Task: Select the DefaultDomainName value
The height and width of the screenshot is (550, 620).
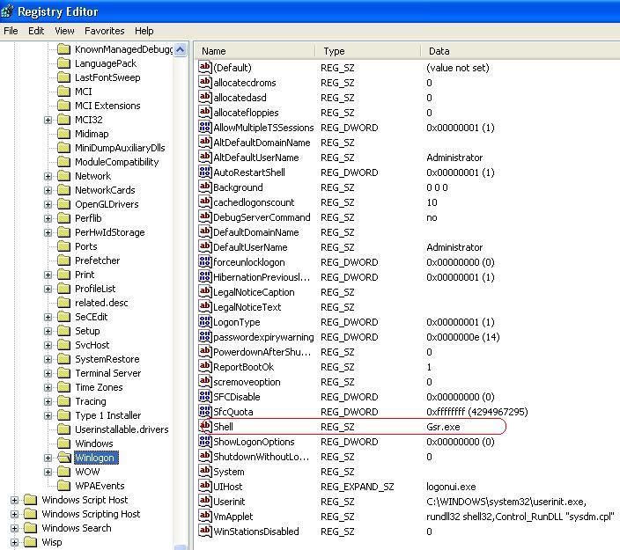Action: (x=255, y=232)
